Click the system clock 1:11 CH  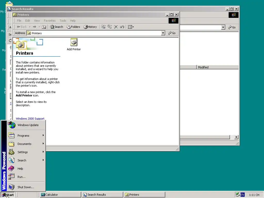pos(254,195)
